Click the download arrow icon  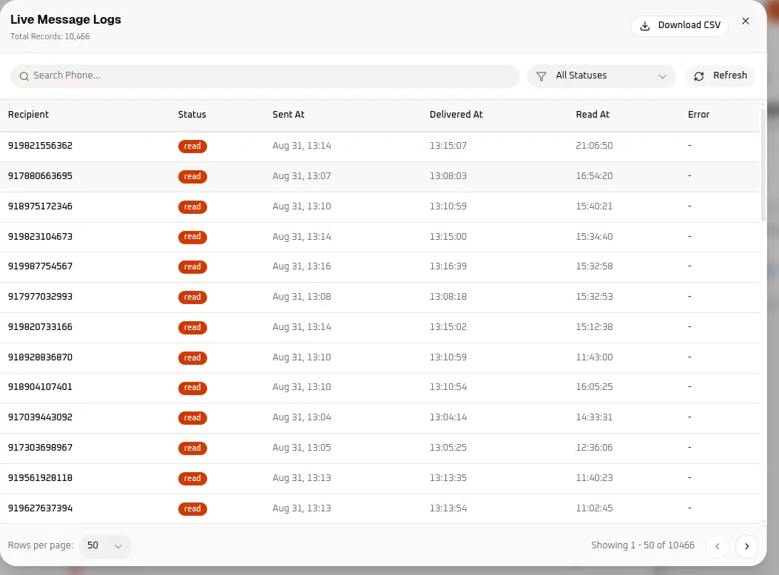645,26
